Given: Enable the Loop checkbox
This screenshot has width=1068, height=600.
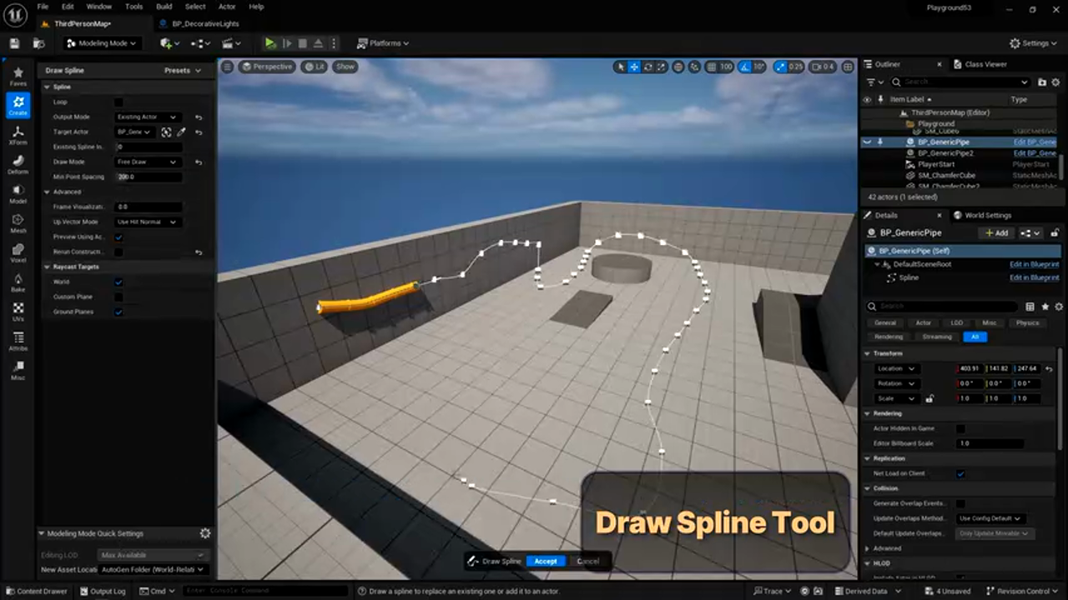Looking at the screenshot, I should click(118, 102).
